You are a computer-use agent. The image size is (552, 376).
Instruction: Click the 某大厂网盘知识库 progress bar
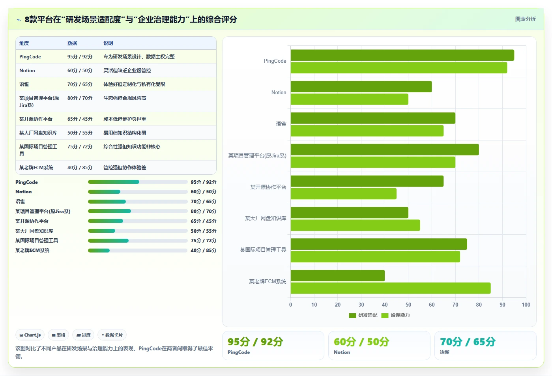click(138, 231)
